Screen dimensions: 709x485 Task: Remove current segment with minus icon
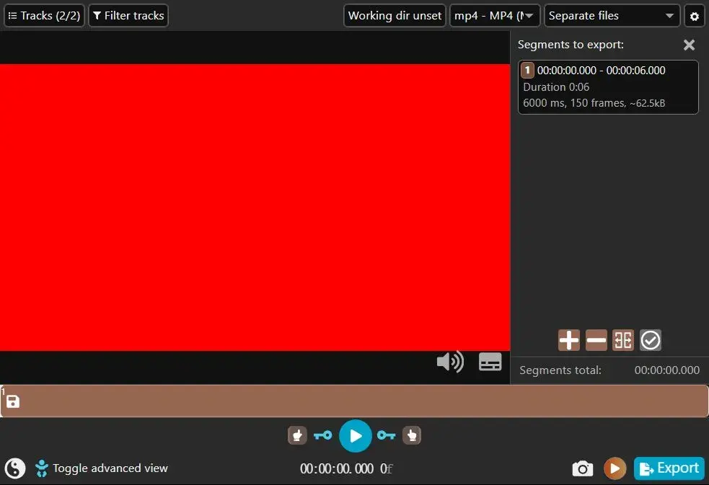596,340
